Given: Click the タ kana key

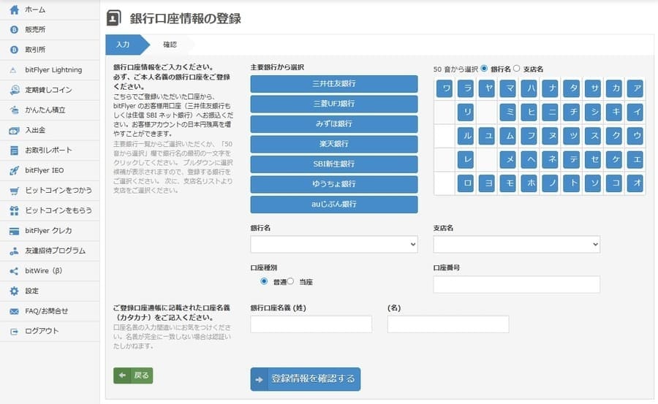Looking at the screenshot, I should click(572, 88).
